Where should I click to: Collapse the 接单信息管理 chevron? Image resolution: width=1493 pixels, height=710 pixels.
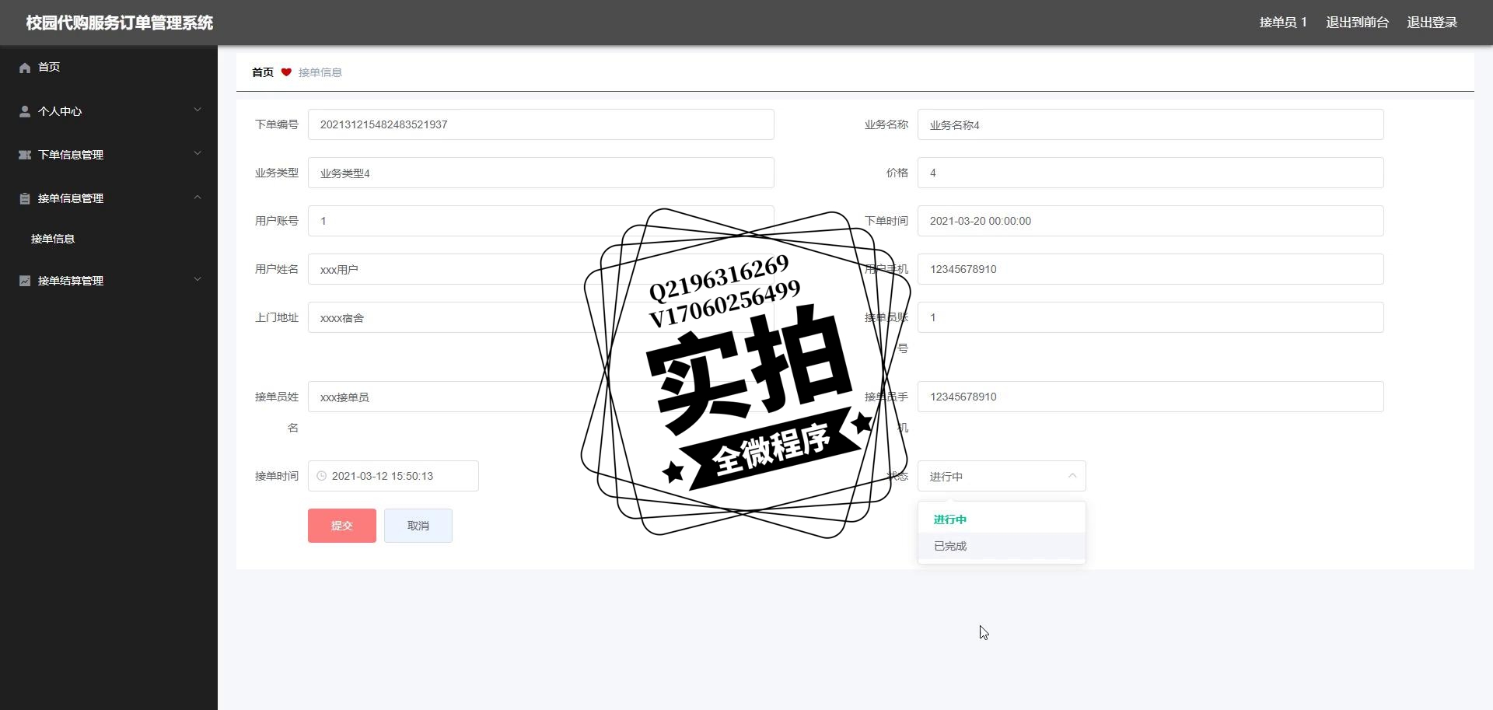coord(198,197)
